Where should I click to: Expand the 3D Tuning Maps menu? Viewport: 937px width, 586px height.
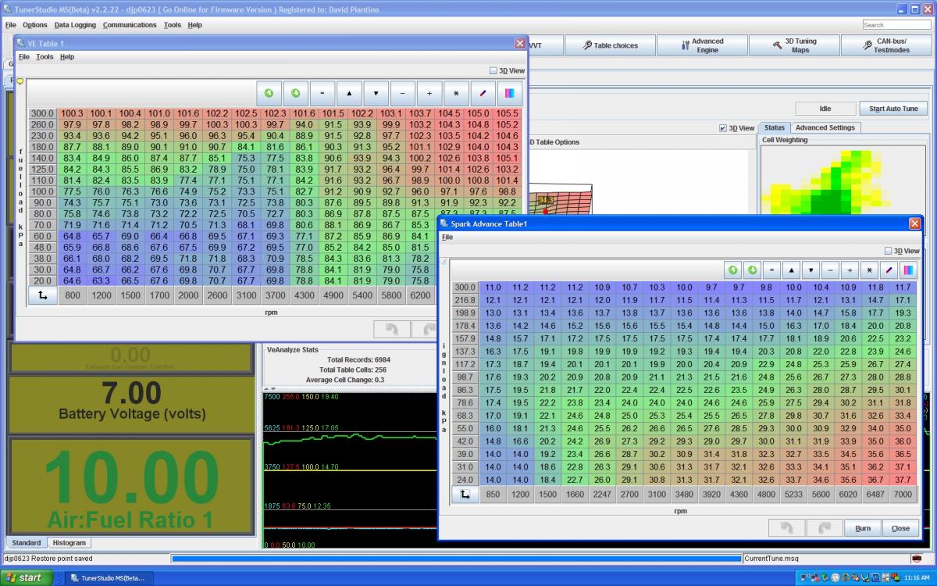(x=794, y=45)
